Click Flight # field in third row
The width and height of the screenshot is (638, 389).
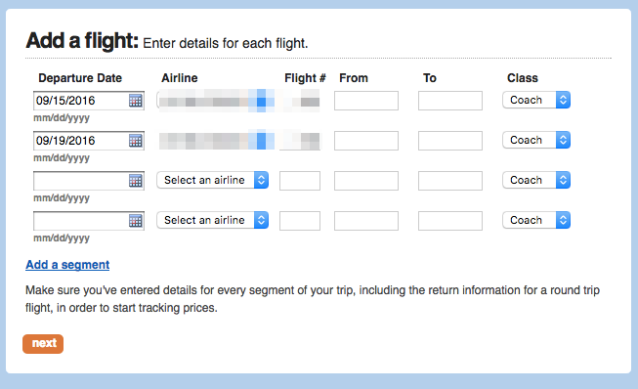(300, 181)
